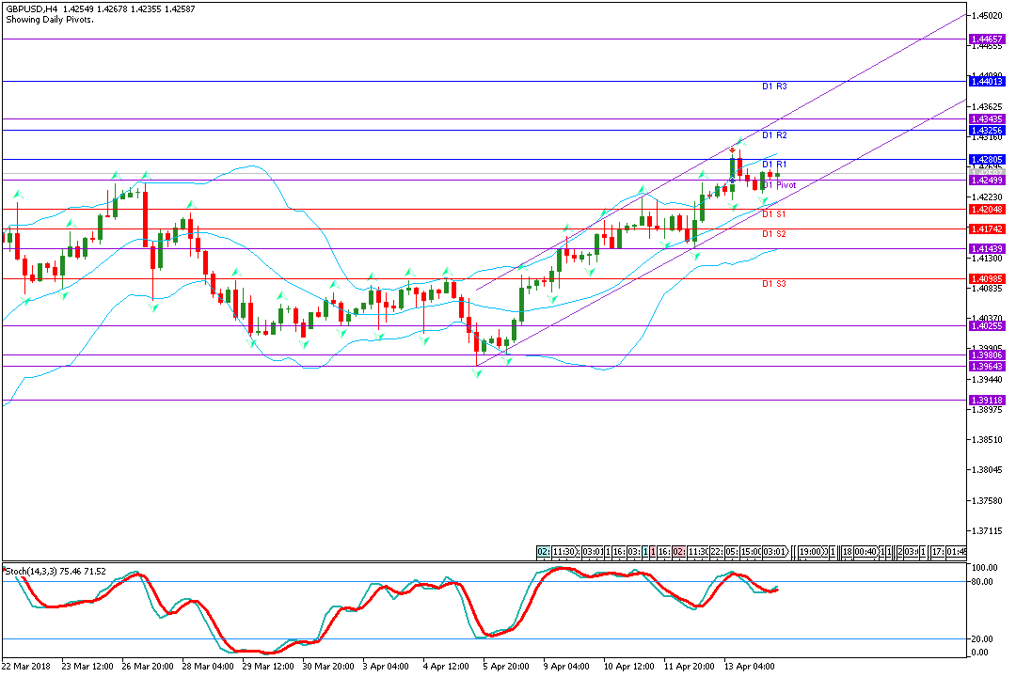The image size is (1016, 677).
Task: Click the 1.45020 price scale value
Action: (987, 15)
